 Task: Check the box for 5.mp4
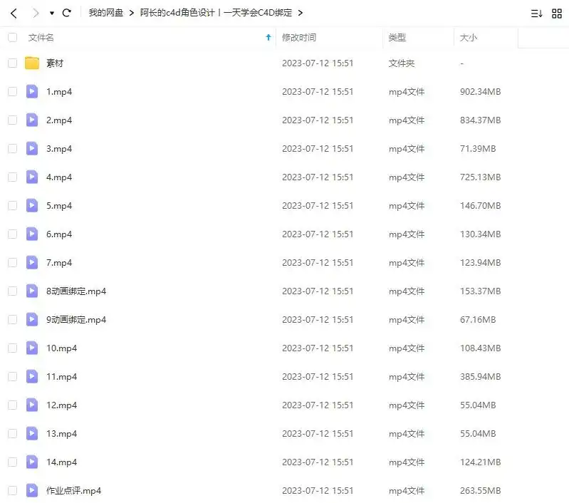[12, 206]
